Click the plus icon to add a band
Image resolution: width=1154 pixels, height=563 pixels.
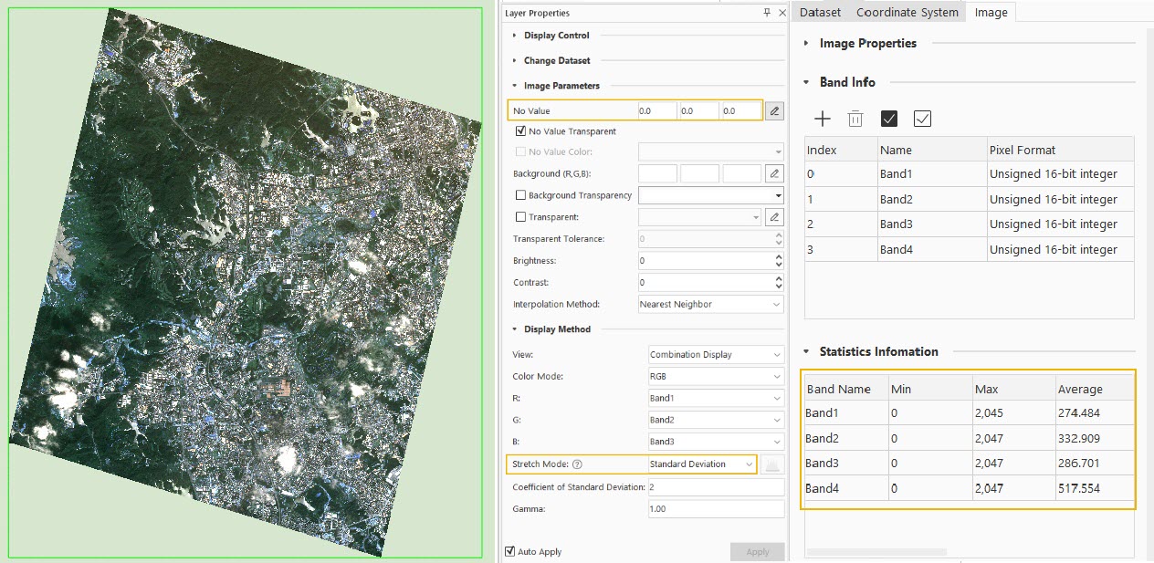click(823, 119)
